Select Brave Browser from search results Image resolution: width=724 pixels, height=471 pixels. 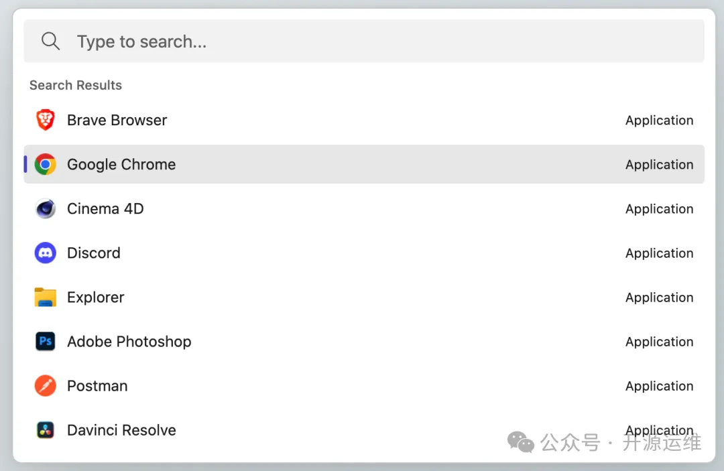tap(117, 121)
